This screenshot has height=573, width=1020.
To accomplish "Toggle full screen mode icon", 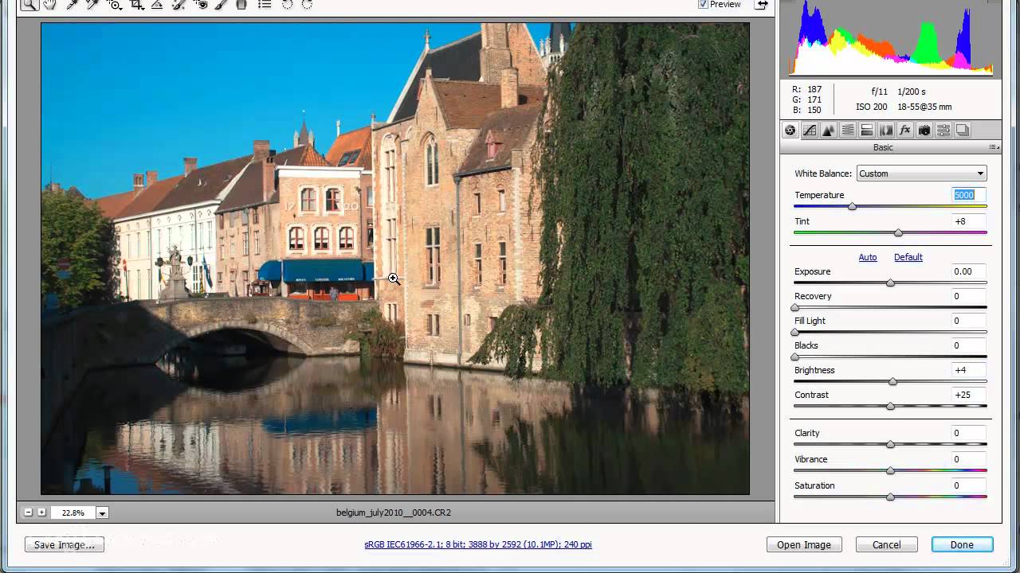I will coord(763,5).
